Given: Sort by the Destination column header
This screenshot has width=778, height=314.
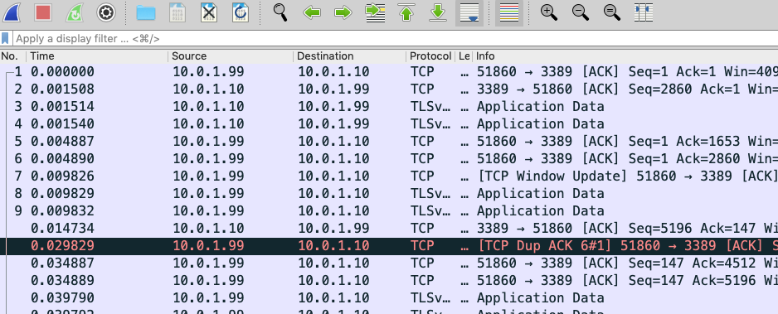Looking at the screenshot, I should coord(350,56).
